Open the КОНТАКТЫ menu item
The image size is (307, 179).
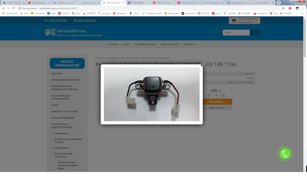(190, 44)
